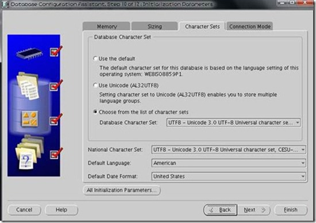
Task: Click the shapes palette icon in the sidebar
Action: [30, 119]
